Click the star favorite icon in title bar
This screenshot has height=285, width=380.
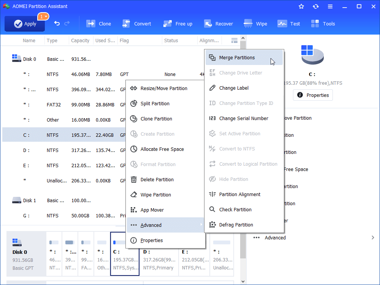click(x=301, y=6)
